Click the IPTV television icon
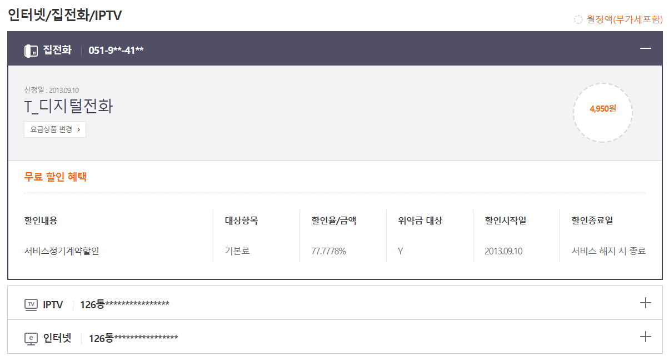The image size is (669, 356). pos(31,304)
